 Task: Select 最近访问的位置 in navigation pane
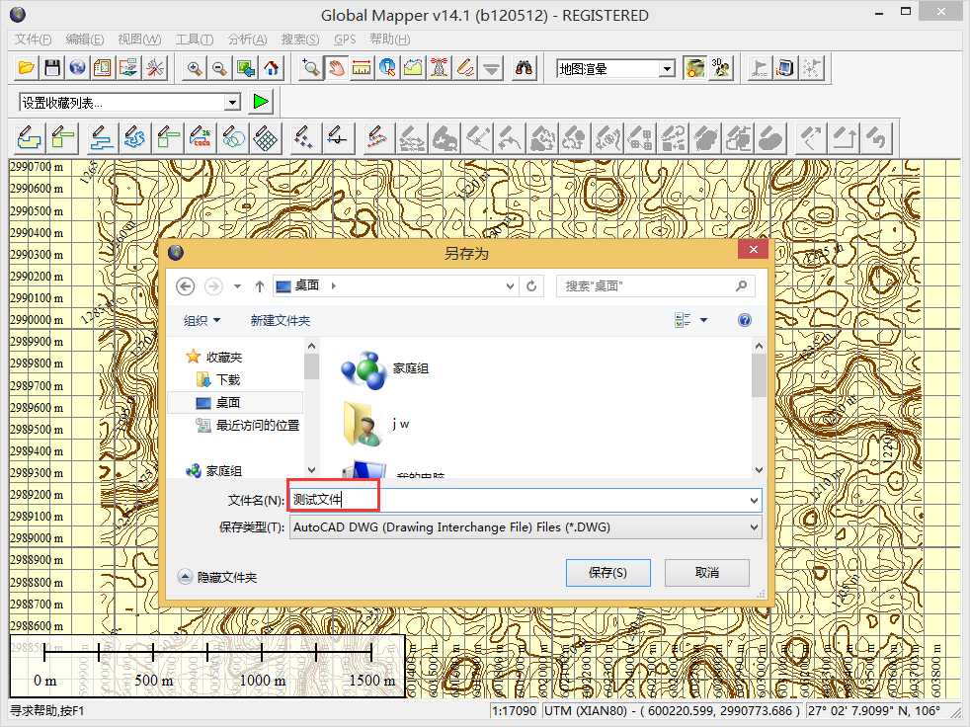coord(248,425)
